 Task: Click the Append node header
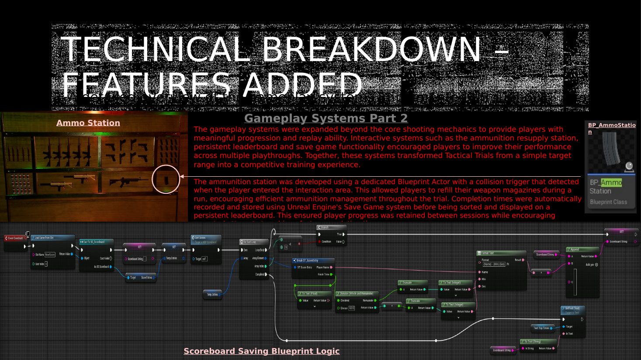click(582, 250)
